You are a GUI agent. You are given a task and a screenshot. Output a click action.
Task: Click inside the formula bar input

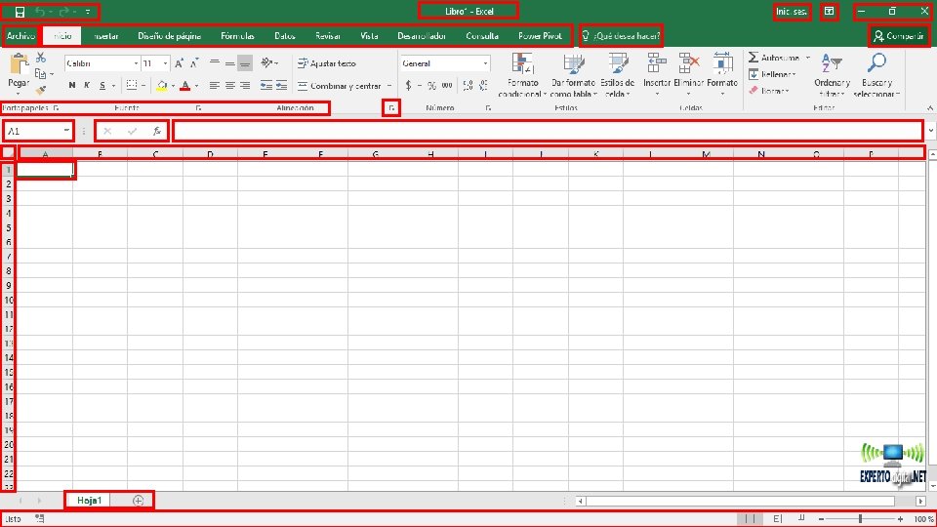(548, 131)
